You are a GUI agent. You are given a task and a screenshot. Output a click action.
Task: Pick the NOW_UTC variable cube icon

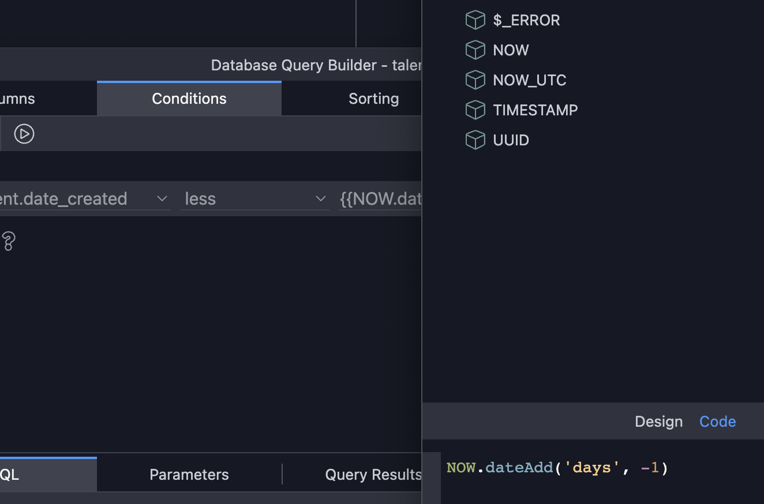(x=475, y=80)
